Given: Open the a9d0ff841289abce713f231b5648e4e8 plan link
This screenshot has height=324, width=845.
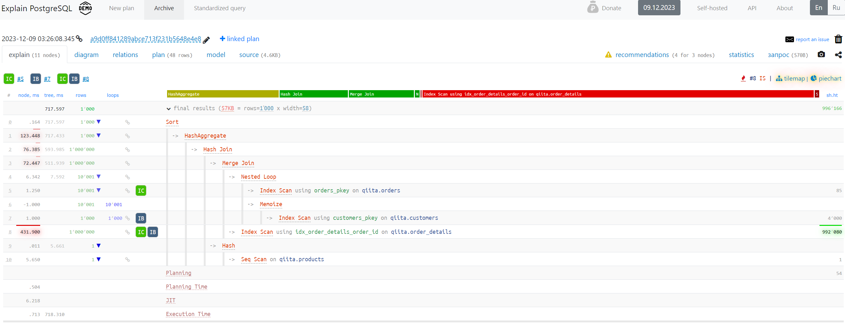Looking at the screenshot, I should coord(146,39).
